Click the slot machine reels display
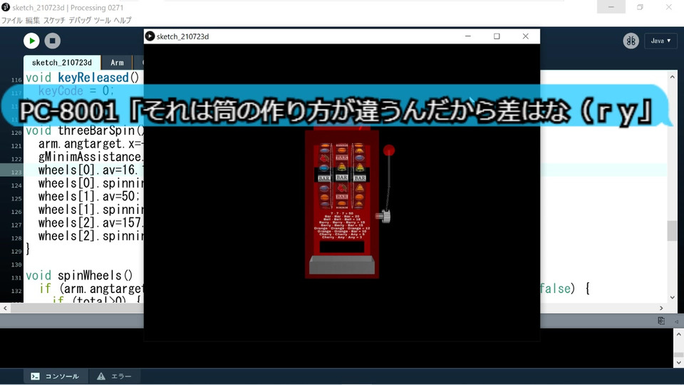 tap(342, 175)
